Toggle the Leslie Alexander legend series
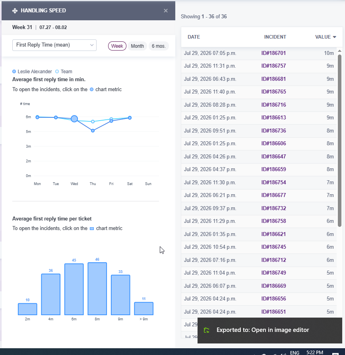 click(x=32, y=72)
